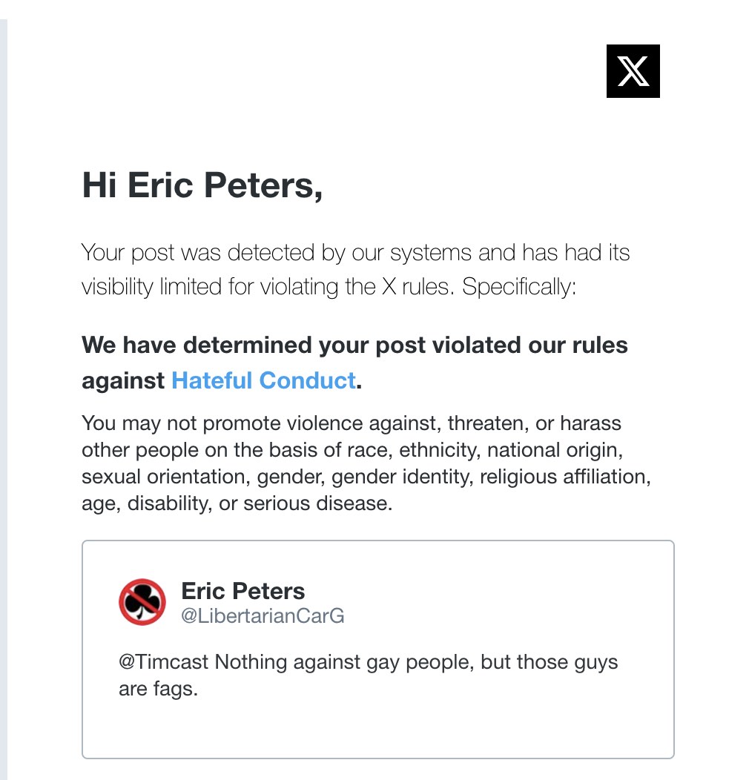Open the @LibertarianCarG handle
The height and width of the screenshot is (780, 749).
tap(263, 615)
